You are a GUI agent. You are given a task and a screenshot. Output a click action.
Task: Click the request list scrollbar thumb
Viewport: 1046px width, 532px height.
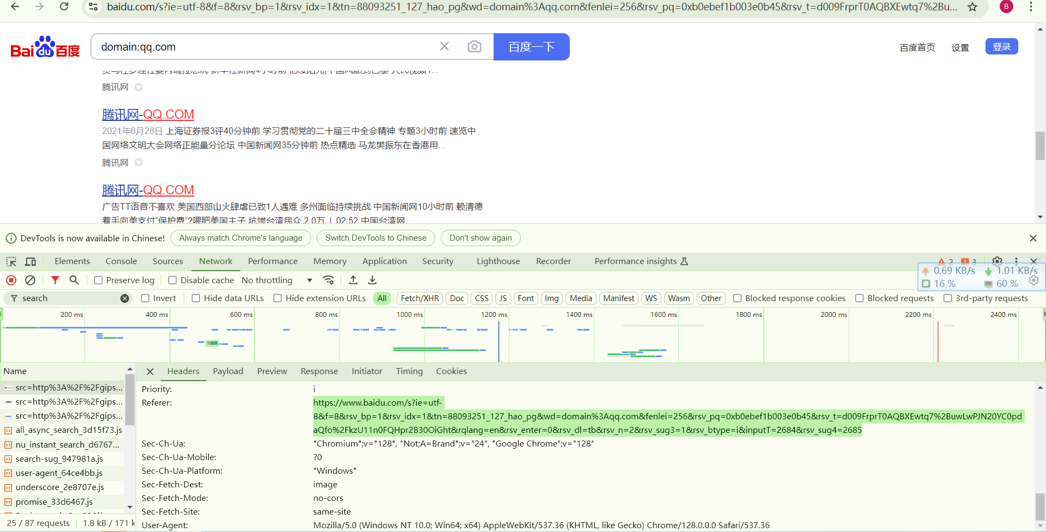(x=130, y=399)
